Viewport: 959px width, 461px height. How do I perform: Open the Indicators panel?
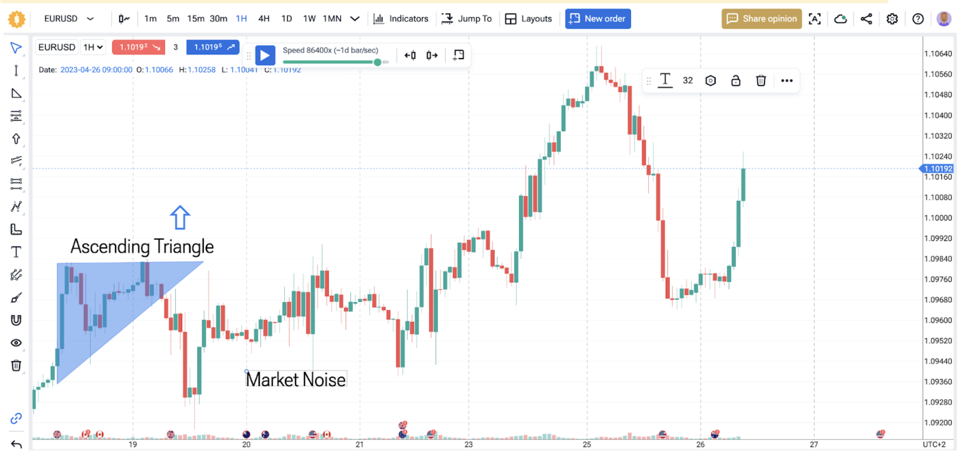[x=401, y=18]
